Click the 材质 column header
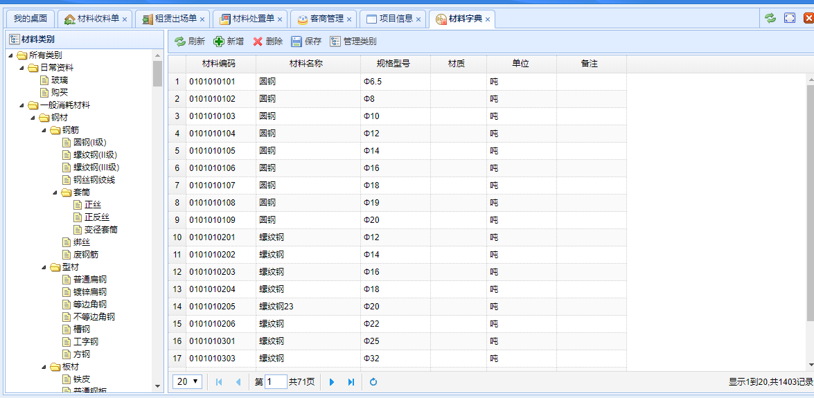This screenshot has height=398, width=814. [459, 64]
